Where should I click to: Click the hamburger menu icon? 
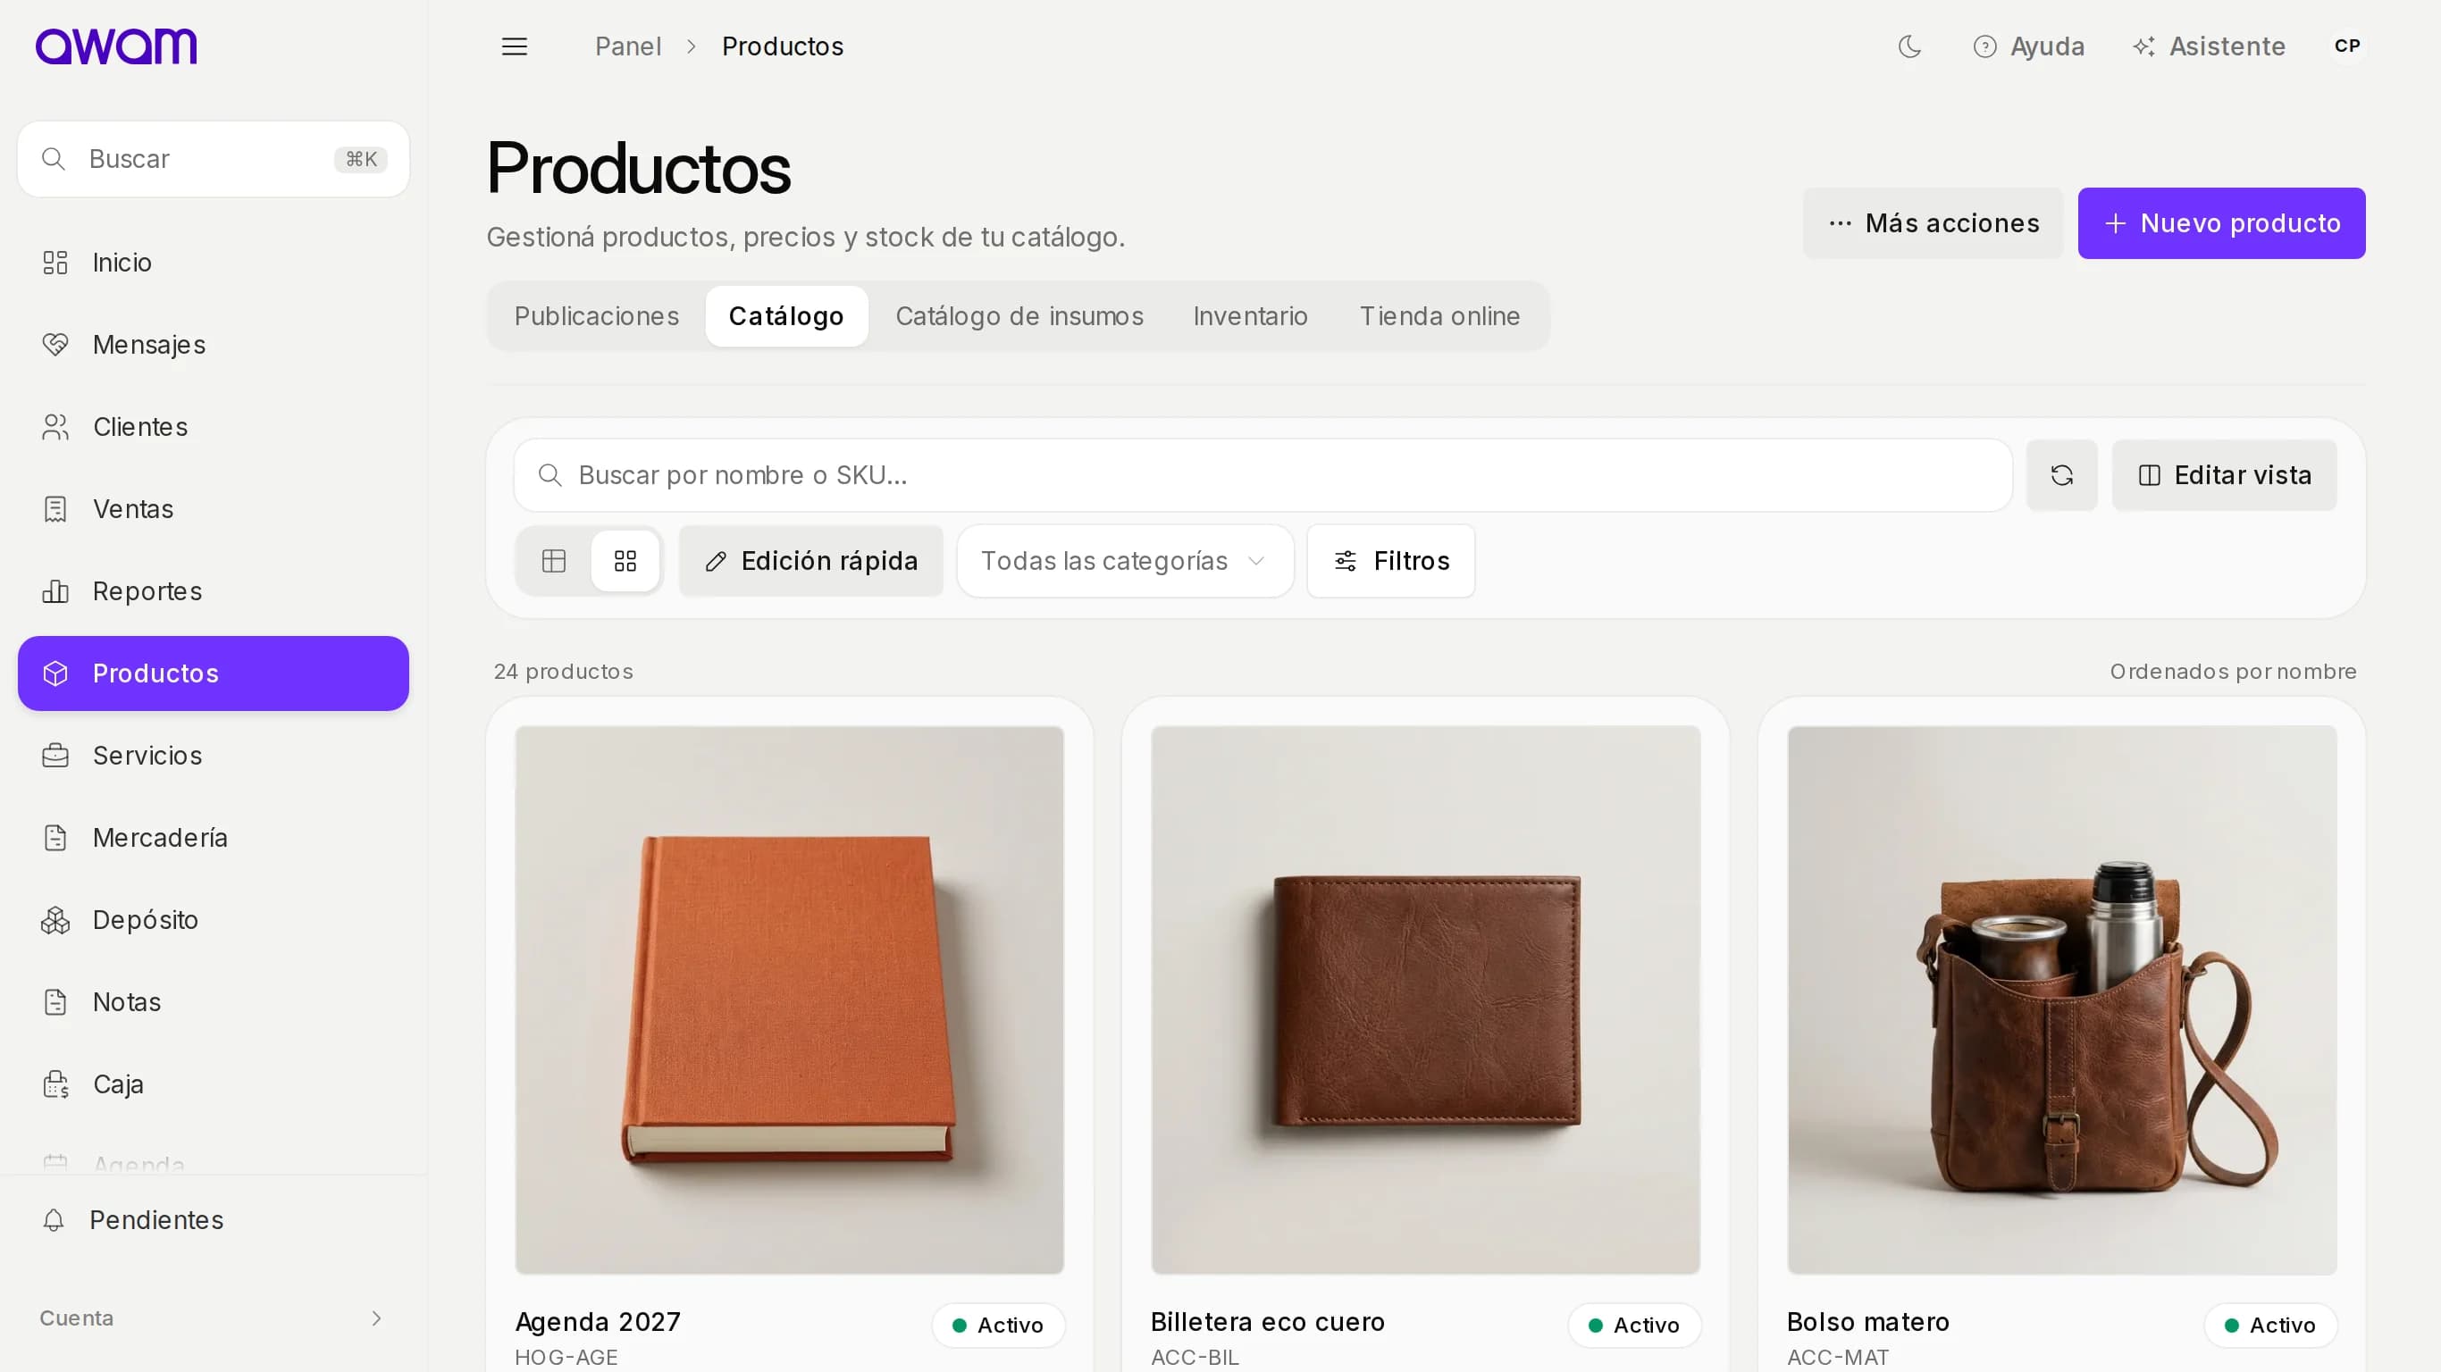(515, 46)
